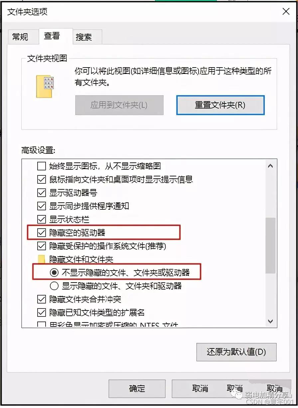
Task: Uncheck 显示状态栏 checkbox
Action: 41,219
